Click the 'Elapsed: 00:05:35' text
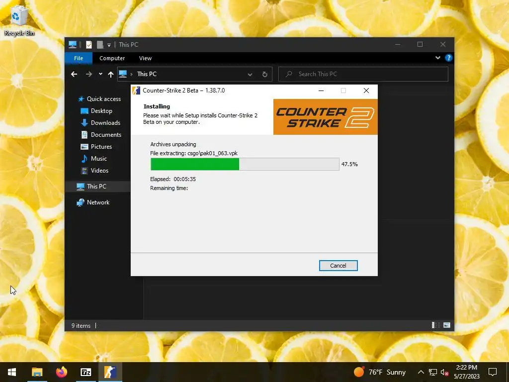The height and width of the screenshot is (382, 509). pos(172,179)
